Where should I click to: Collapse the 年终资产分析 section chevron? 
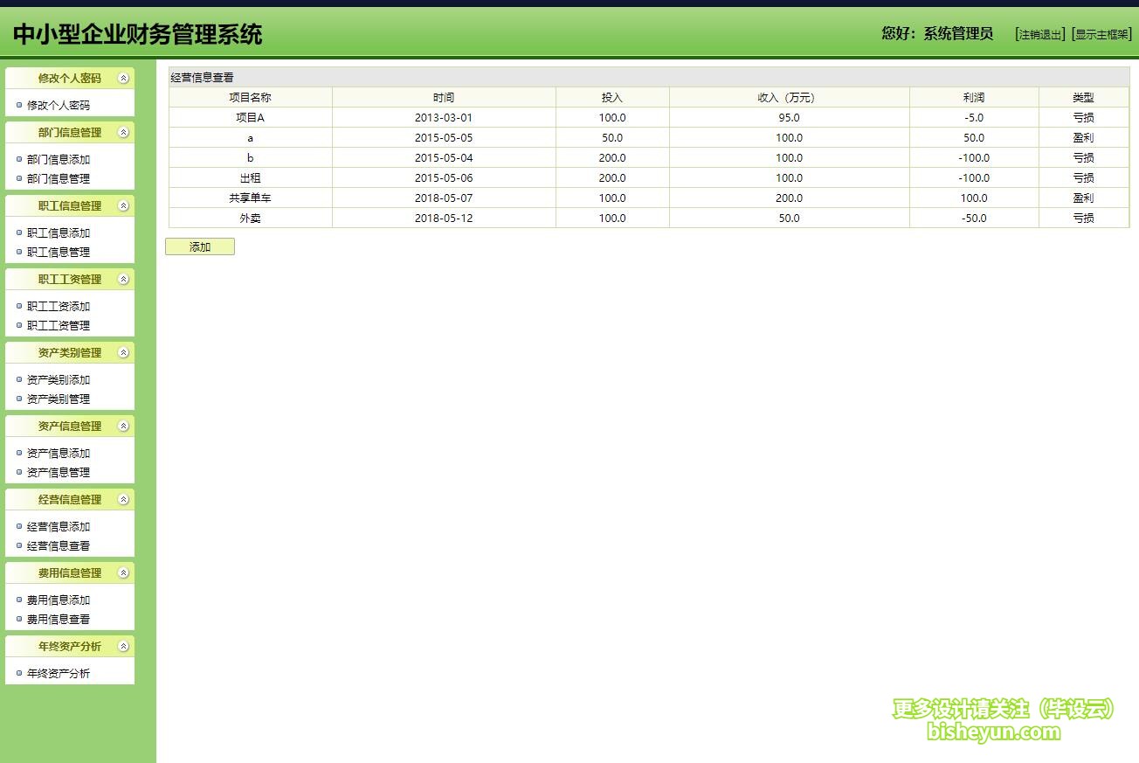[123, 647]
